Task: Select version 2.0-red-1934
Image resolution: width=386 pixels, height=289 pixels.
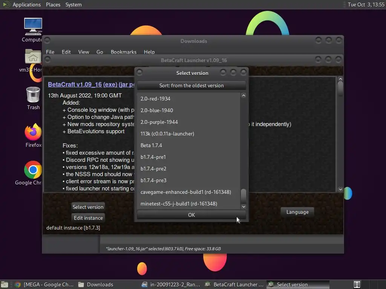Action: click(188, 99)
